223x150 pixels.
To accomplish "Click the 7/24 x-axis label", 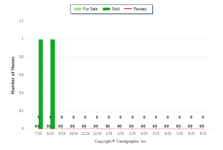I will (x=38, y=133).
